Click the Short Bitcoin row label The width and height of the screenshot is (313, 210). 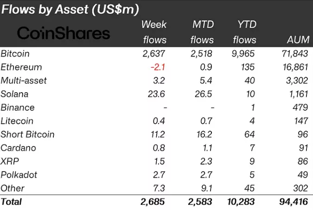click(x=28, y=134)
